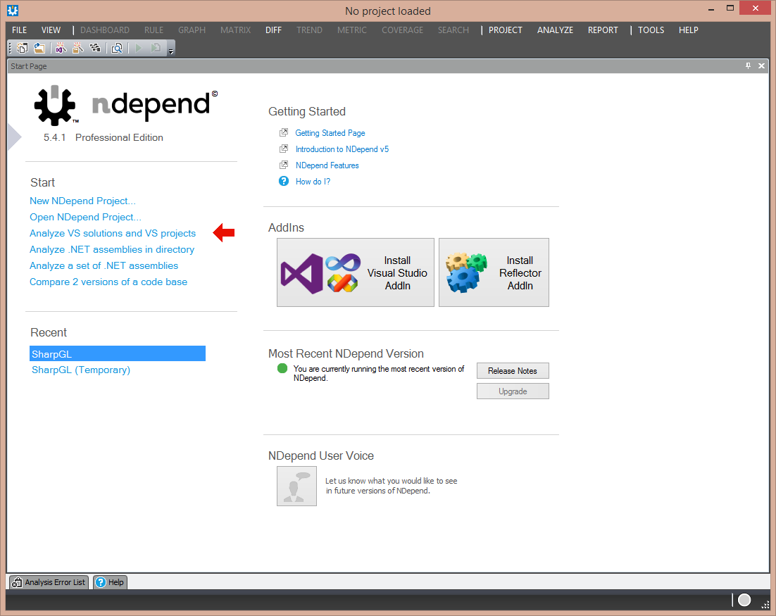This screenshot has width=776, height=616.
Task: Open the TOOLS menu
Action: 651,30
